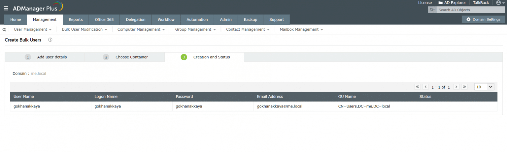Go to the previous page arrow

[x=425, y=87]
